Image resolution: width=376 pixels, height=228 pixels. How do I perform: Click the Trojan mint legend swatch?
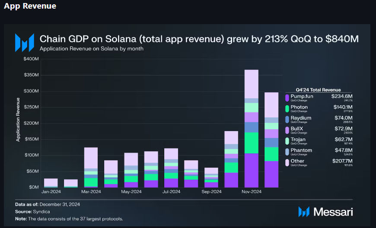point(287,141)
